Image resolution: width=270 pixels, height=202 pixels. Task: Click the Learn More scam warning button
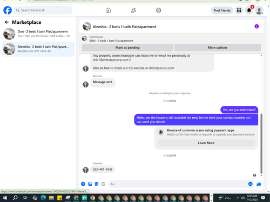point(206,143)
